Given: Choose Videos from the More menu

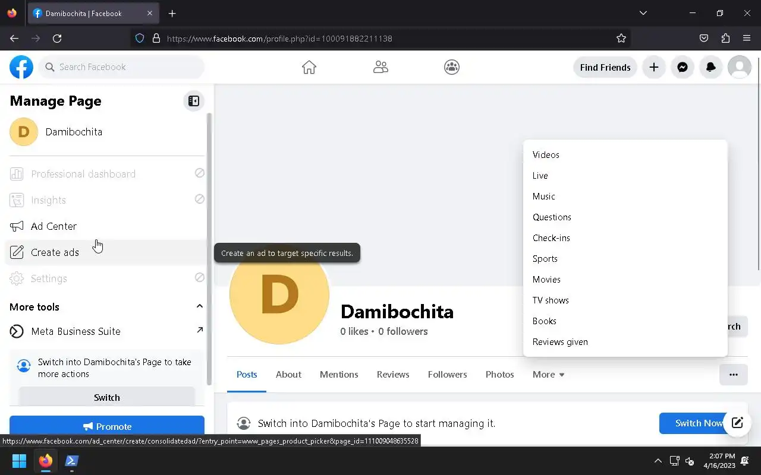Looking at the screenshot, I should pyautogui.click(x=625, y=155).
